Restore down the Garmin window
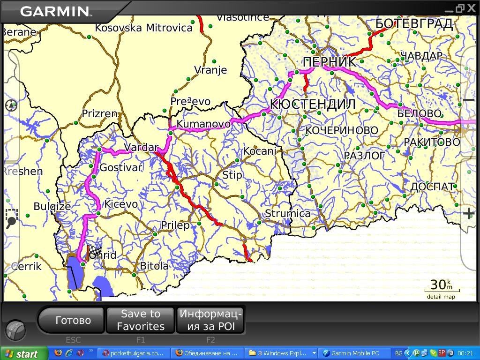The width and height of the screenshot is (480, 360). [459, 8]
